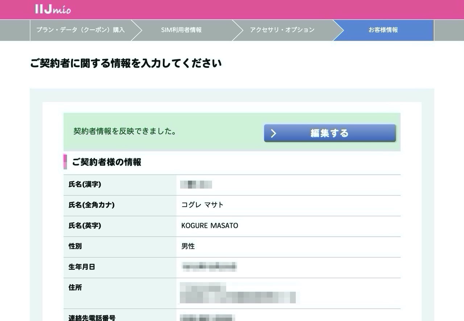Click the 氏名(全角カナ) label
This screenshot has width=464, height=321.
tap(91, 205)
